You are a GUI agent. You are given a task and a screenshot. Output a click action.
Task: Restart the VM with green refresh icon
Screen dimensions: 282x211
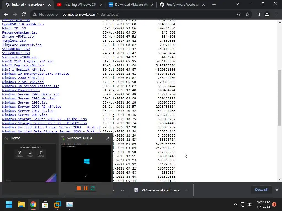pos(93,188)
